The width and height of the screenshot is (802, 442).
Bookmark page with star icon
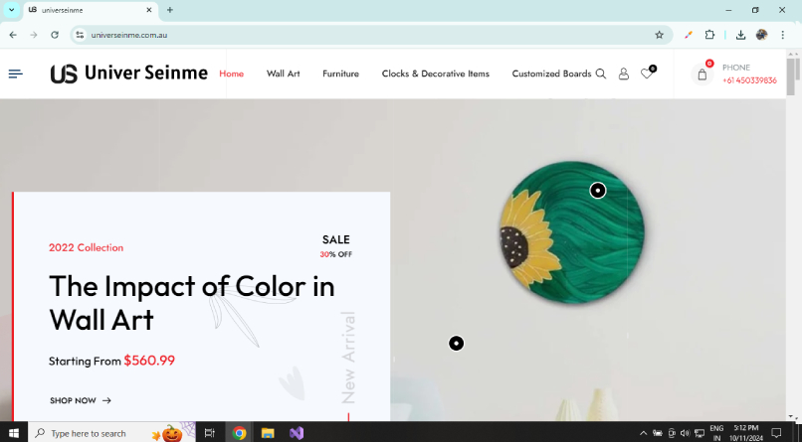tap(660, 35)
